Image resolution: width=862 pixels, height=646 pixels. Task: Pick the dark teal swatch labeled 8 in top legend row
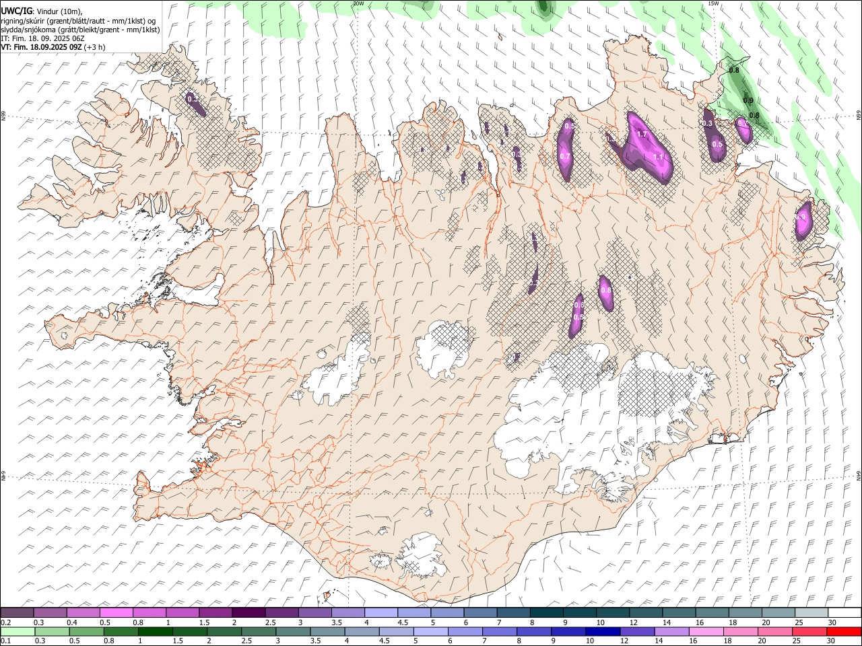[547, 613]
